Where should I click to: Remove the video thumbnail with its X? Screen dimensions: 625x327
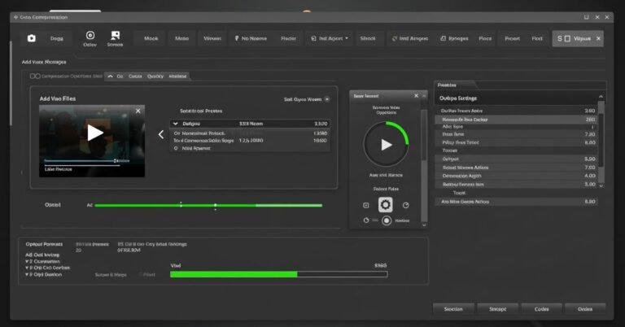pos(138,111)
